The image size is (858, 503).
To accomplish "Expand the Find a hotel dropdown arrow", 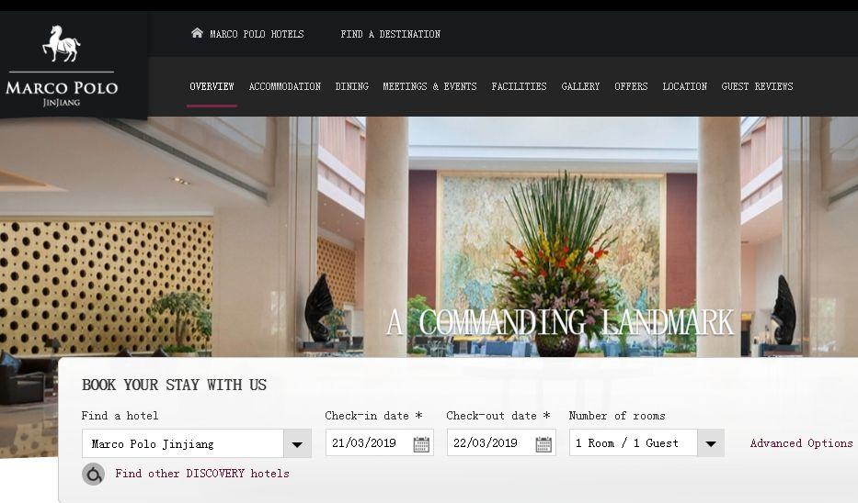I will 297,443.
